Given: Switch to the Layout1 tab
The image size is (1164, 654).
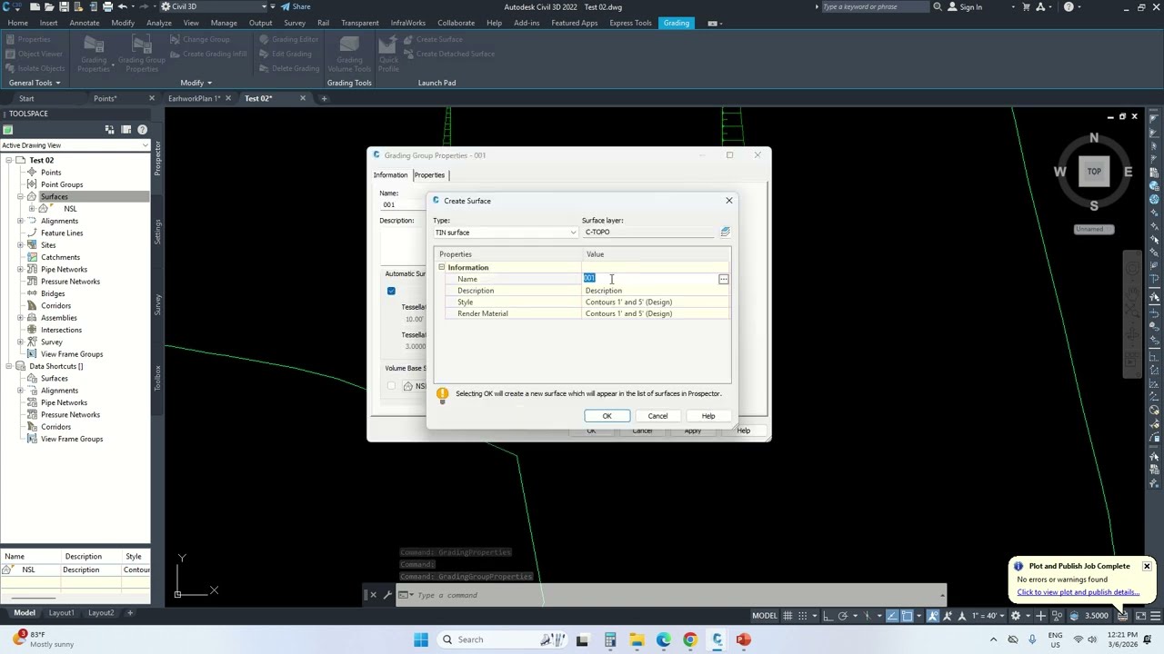Looking at the screenshot, I should coord(62,613).
